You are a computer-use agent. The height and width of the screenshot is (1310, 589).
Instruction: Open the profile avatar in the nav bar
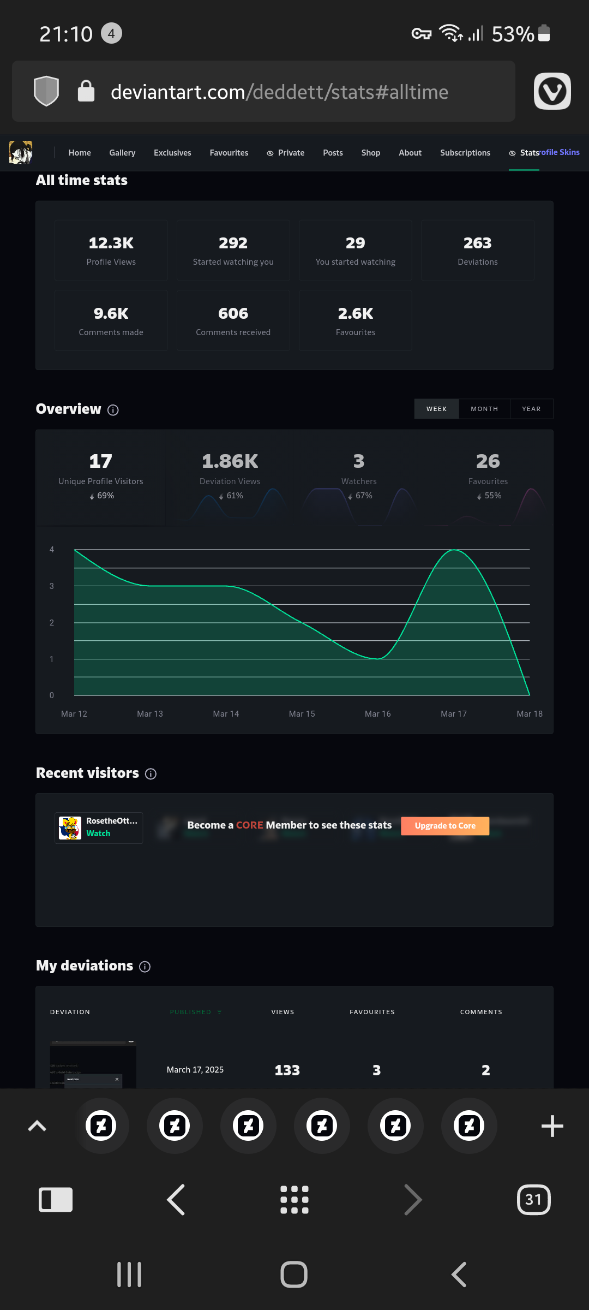(x=21, y=152)
